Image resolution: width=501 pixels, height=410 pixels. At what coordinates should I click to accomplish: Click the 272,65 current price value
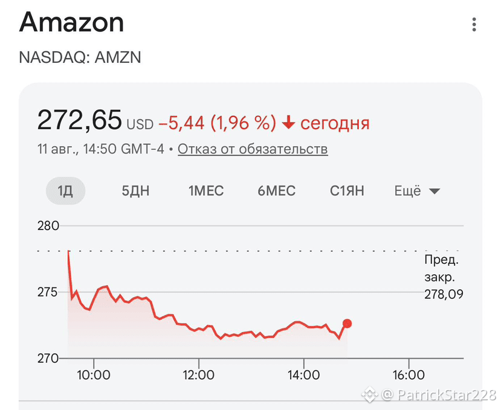pyautogui.click(x=80, y=120)
